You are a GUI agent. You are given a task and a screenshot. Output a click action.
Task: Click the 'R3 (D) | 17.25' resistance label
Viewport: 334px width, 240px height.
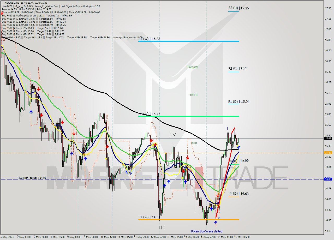[238, 8]
